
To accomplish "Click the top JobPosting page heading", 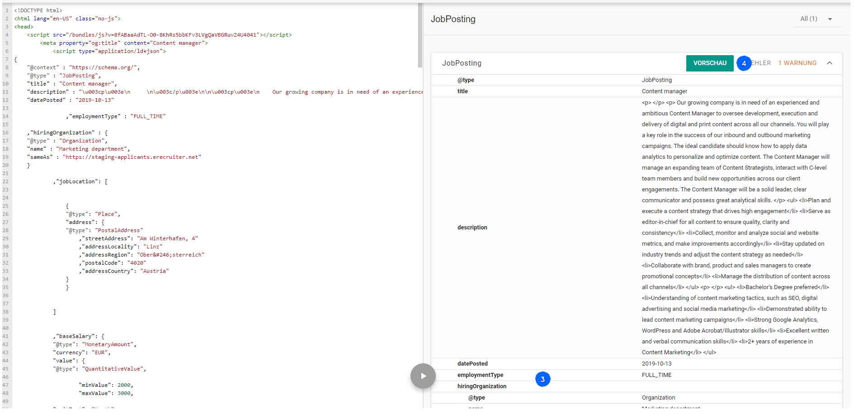I will 453,19.
